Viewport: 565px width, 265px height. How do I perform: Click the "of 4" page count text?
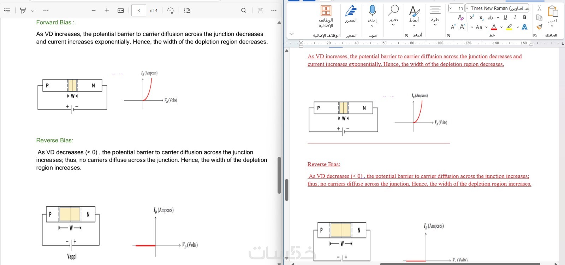[x=154, y=11]
